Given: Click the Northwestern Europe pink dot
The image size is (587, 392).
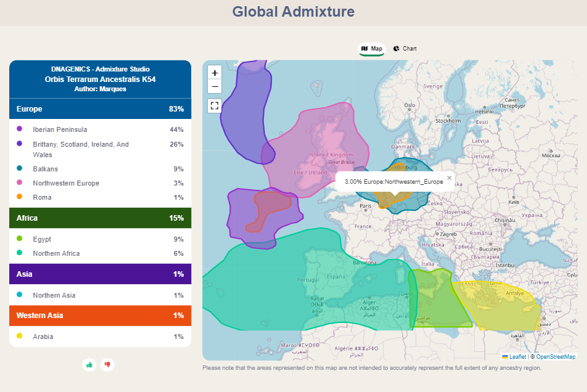Looking at the screenshot, I should 20,182.
